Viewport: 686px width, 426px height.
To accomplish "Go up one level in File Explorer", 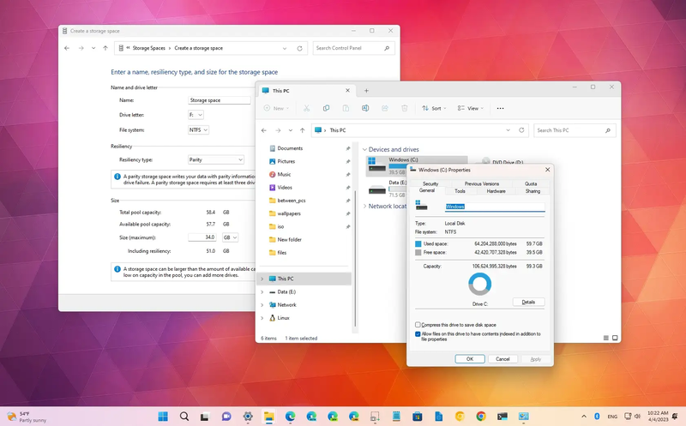I will coord(303,130).
